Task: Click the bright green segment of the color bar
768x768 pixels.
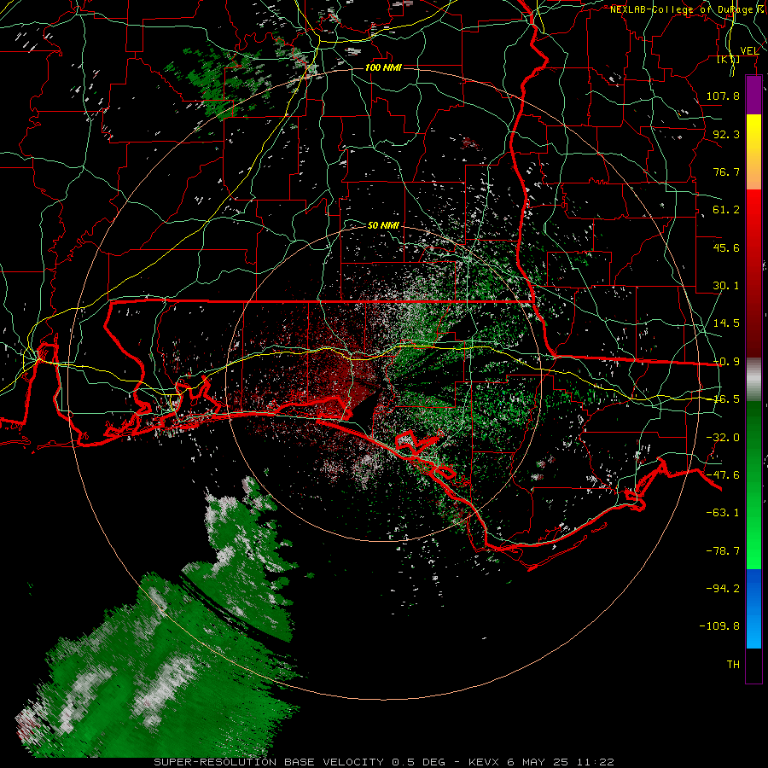Action: [x=753, y=538]
